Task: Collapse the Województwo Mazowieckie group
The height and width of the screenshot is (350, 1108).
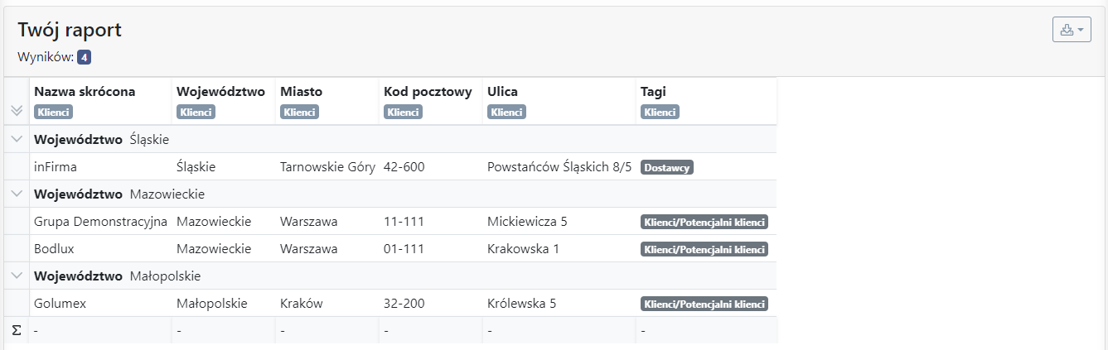Action: point(17,194)
